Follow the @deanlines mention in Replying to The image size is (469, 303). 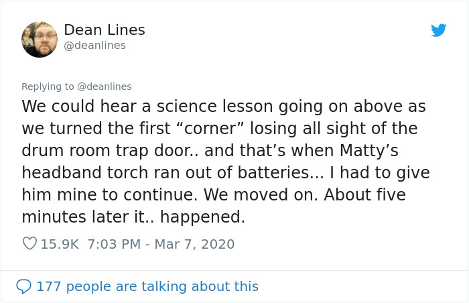[105, 86]
